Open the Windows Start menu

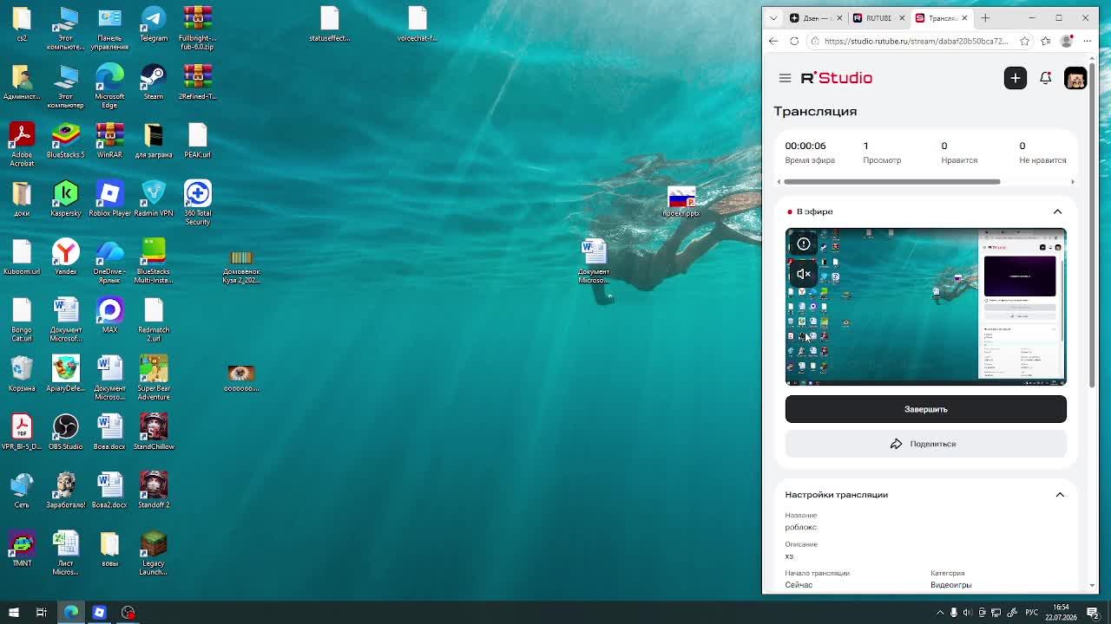[14, 613]
